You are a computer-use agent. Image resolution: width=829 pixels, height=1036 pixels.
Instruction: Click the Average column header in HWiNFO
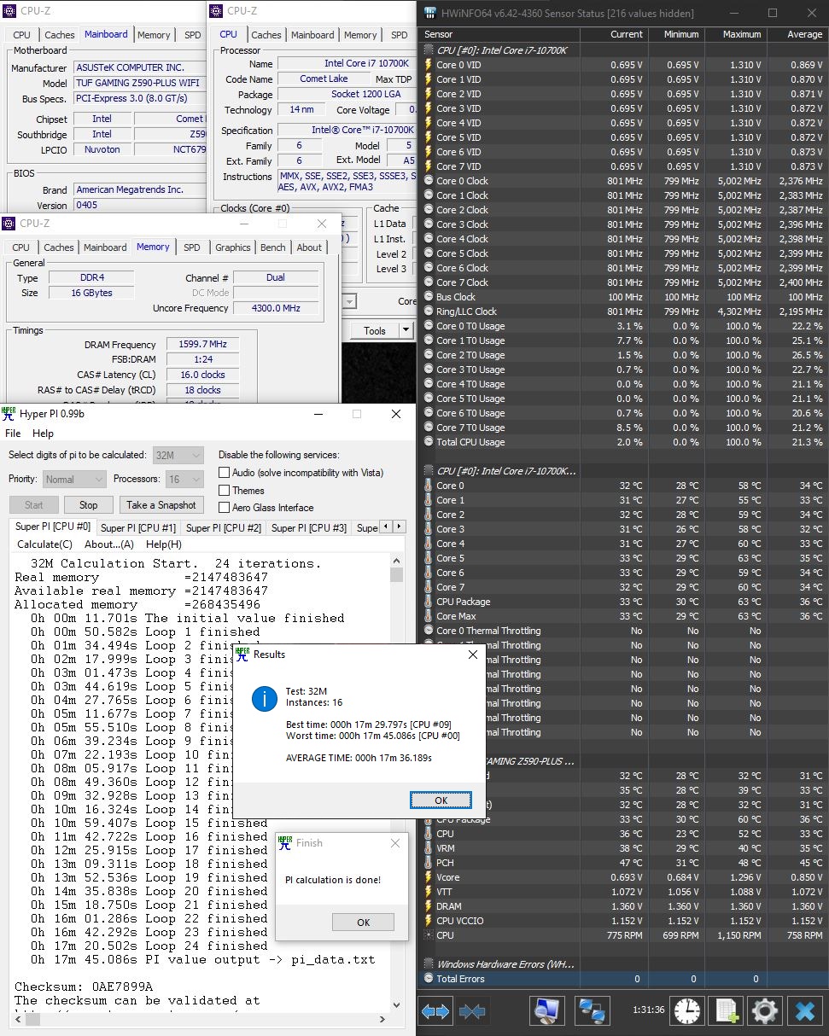797,34
